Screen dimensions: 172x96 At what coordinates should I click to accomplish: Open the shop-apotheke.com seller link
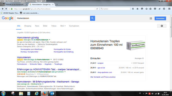point(105,72)
